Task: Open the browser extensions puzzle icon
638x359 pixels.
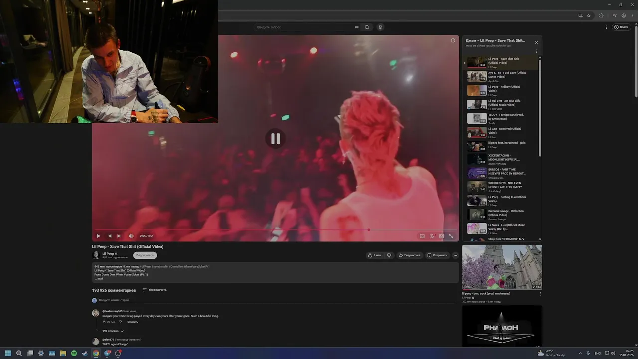Action: 601,15
